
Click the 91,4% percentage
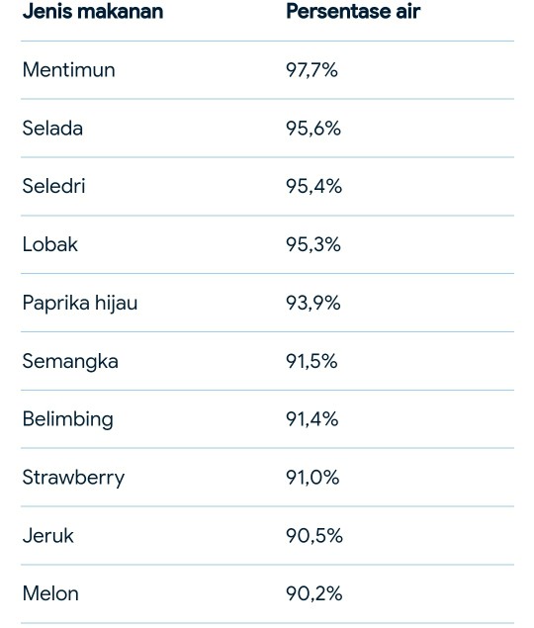(x=312, y=419)
